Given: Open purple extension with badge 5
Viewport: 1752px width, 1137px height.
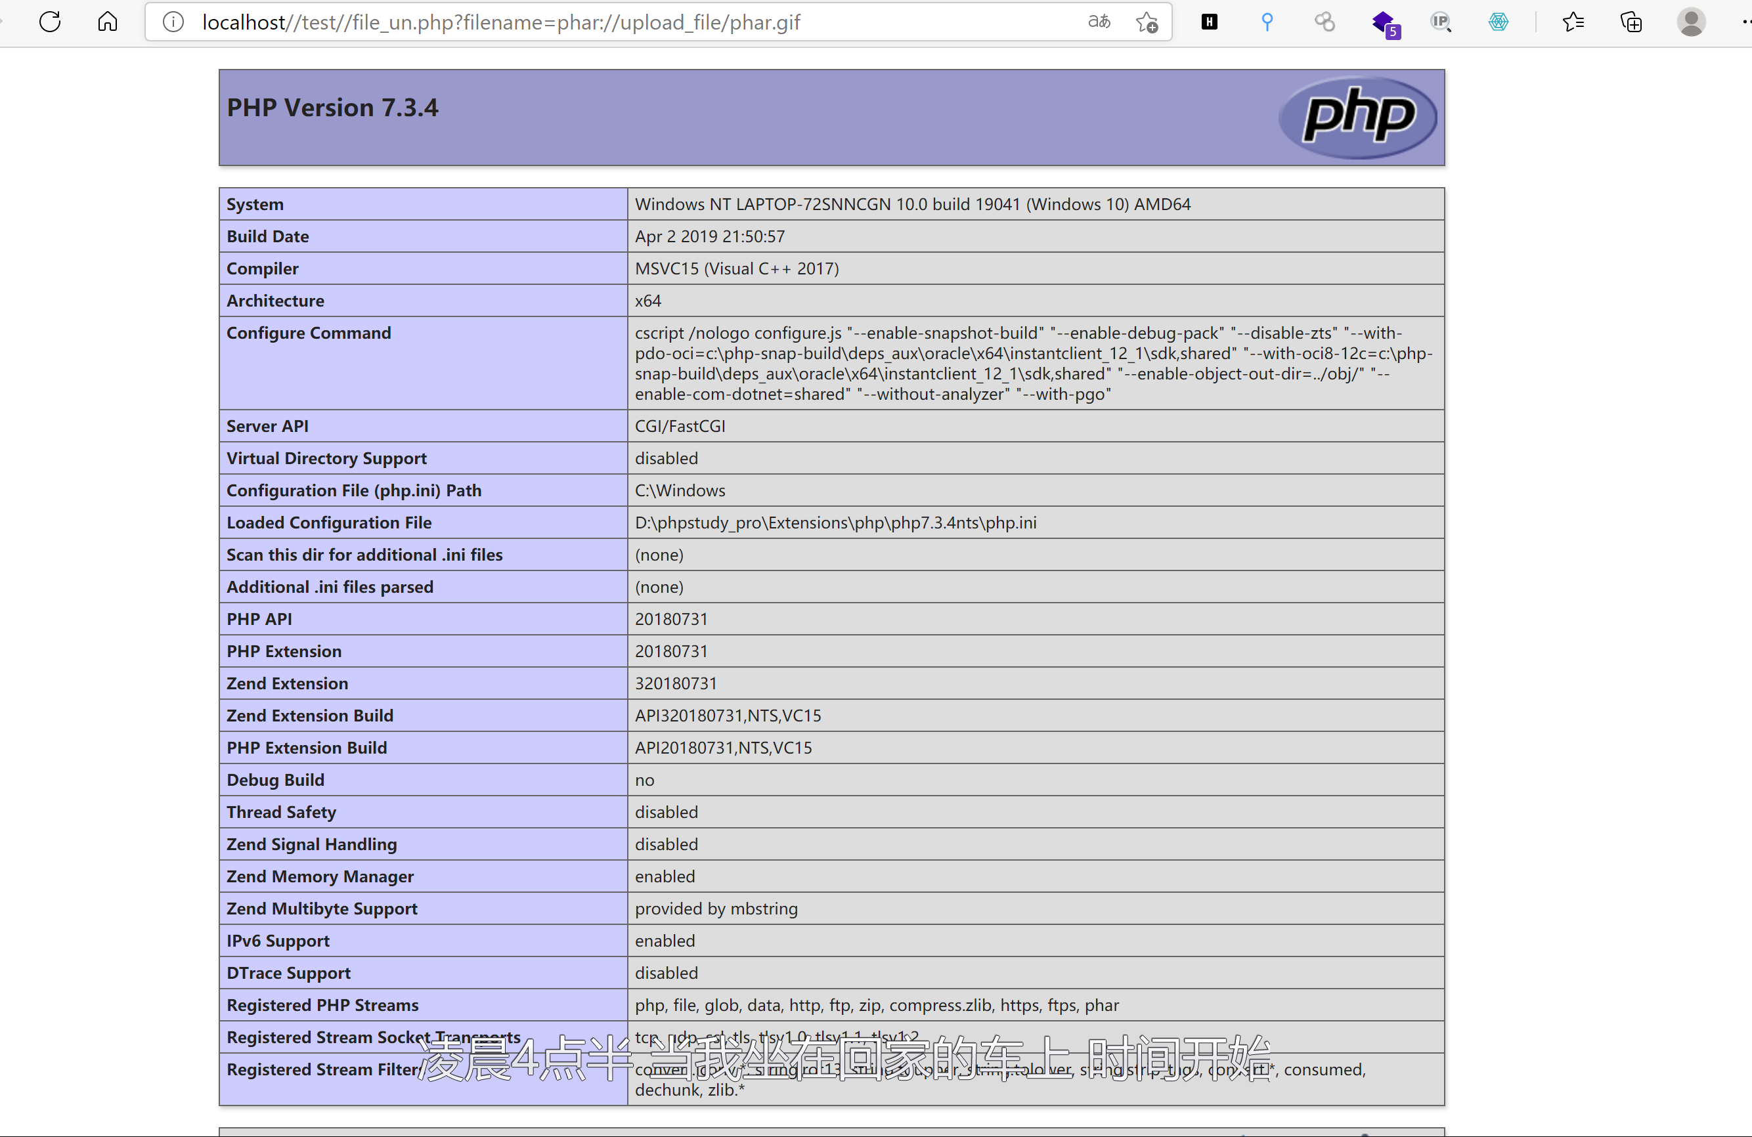Looking at the screenshot, I should pyautogui.click(x=1384, y=24).
